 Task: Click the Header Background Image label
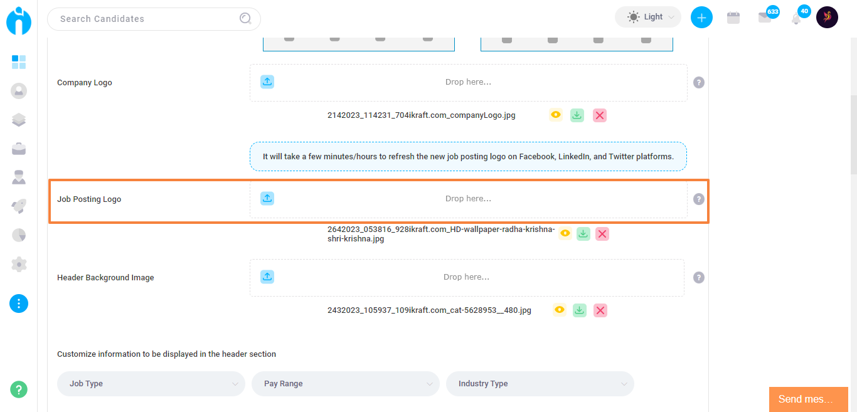[105, 278]
